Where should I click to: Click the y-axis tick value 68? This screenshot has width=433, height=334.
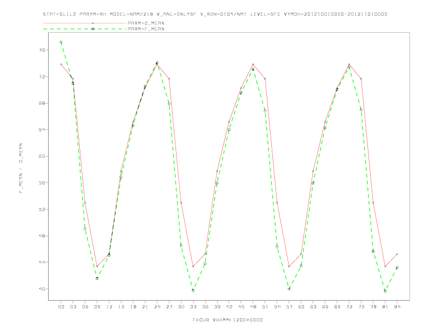pyautogui.click(x=42, y=103)
